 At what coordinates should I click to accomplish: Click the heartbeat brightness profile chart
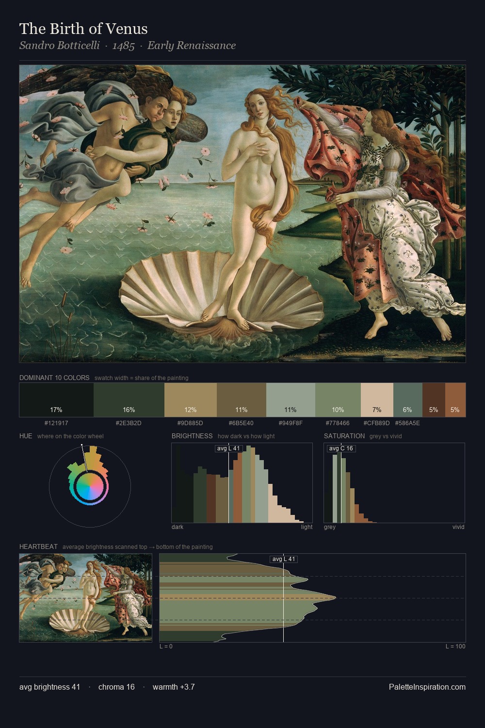[x=312, y=598]
